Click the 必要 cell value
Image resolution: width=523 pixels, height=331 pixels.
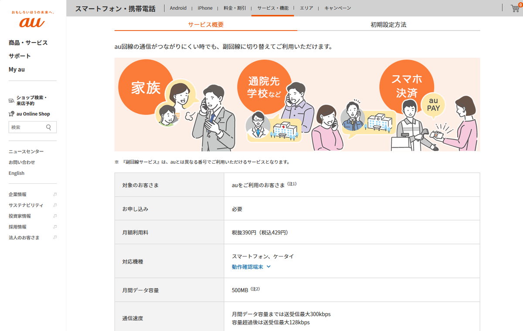(x=237, y=209)
